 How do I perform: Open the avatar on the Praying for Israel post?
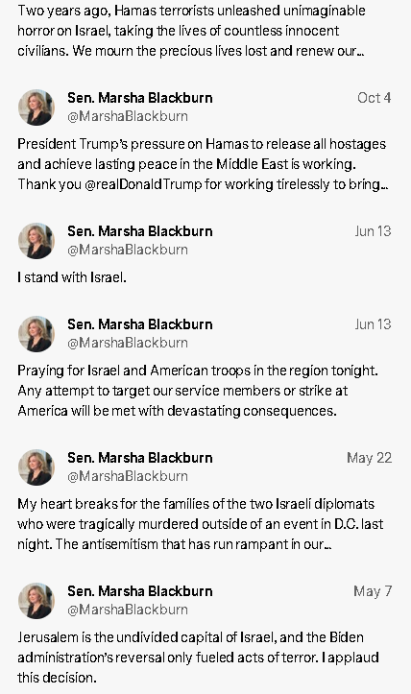[x=36, y=334]
